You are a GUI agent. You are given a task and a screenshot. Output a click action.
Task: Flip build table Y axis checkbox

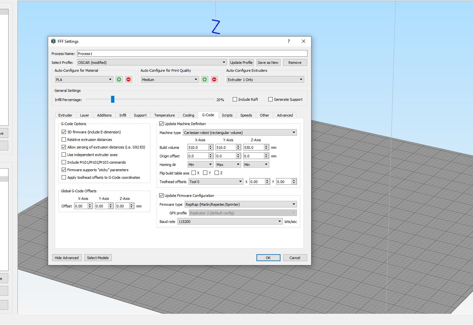coord(205,173)
